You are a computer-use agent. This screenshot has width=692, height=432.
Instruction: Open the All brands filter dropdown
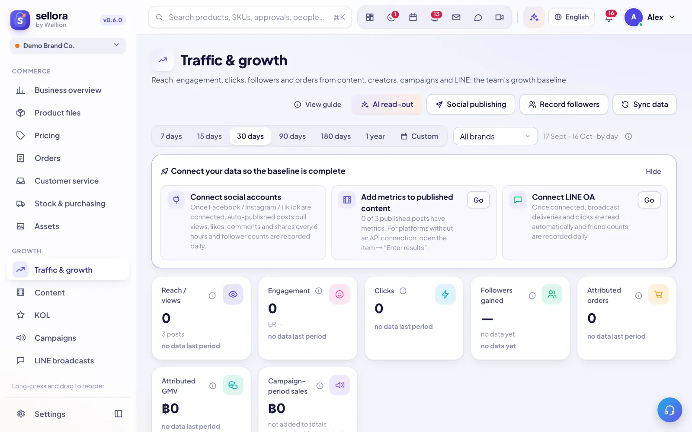[x=495, y=137]
